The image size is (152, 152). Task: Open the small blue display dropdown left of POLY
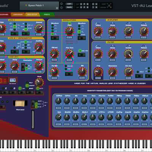[13, 80]
